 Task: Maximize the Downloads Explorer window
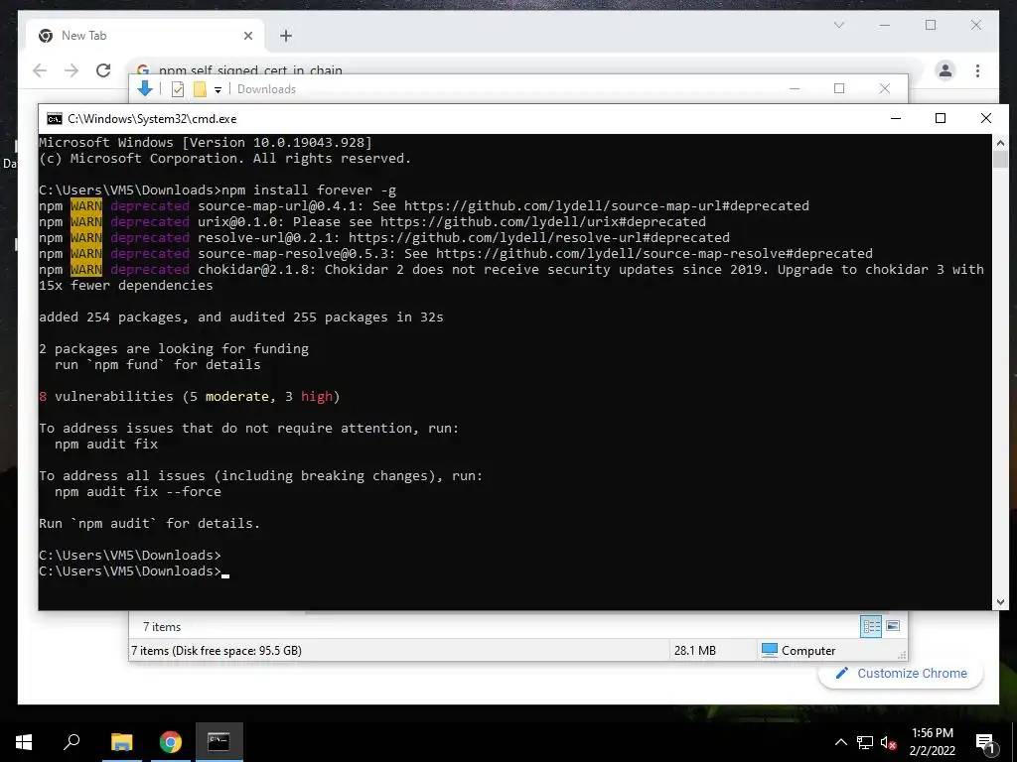[839, 88]
